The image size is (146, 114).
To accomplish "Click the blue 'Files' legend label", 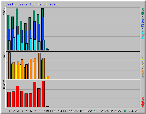I will [x=143, y=23].
